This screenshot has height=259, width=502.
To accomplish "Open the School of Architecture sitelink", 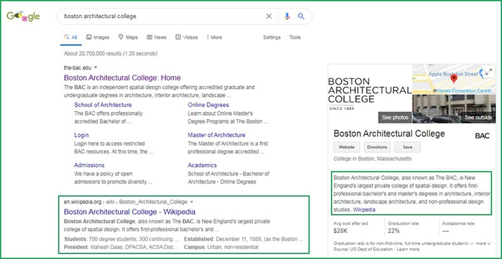I will tap(103, 105).
